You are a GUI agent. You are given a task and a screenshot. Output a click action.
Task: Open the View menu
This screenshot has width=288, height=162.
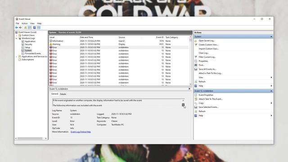pos(32,23)
